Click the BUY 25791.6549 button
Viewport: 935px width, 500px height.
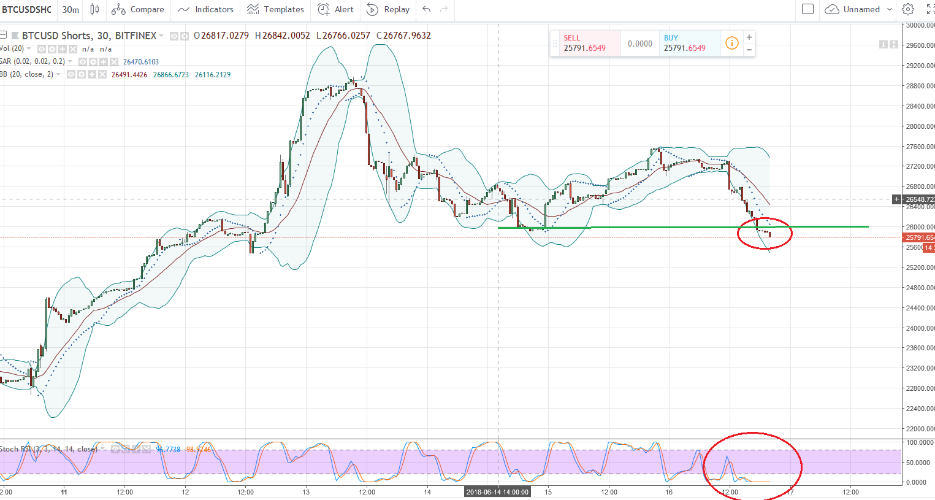(690, 43)
